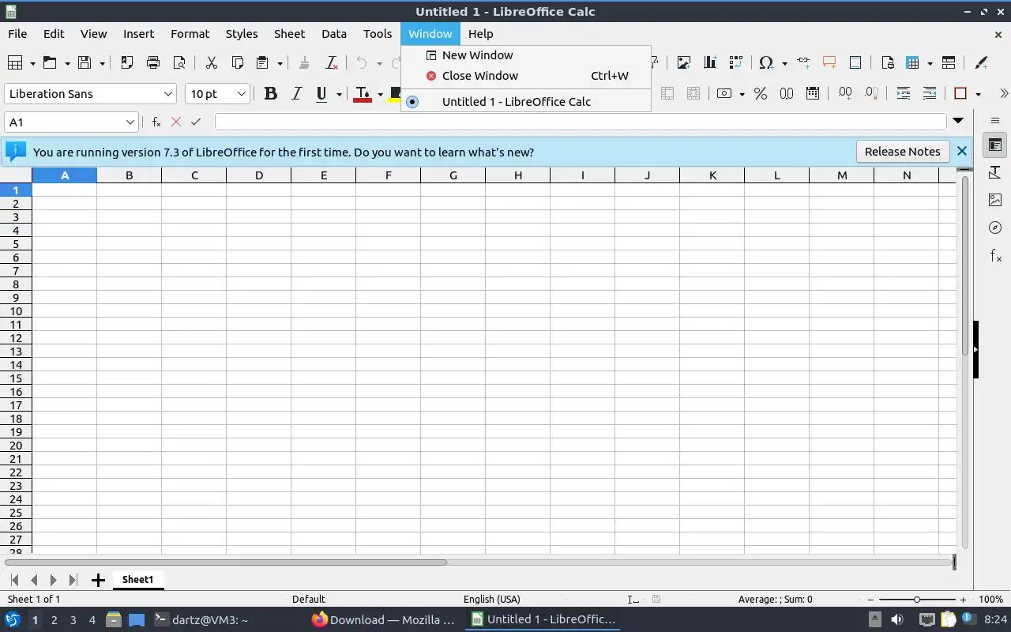Expand the formula bar arrow
This screenshot has height=632, width=1011.
(958, 121)
